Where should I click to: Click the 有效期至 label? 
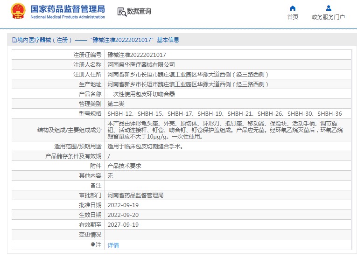point(90,225)
